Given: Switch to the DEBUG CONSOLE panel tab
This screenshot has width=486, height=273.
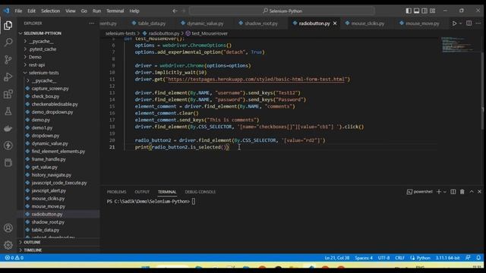Looking at the screenshot, I should [200, 192].
